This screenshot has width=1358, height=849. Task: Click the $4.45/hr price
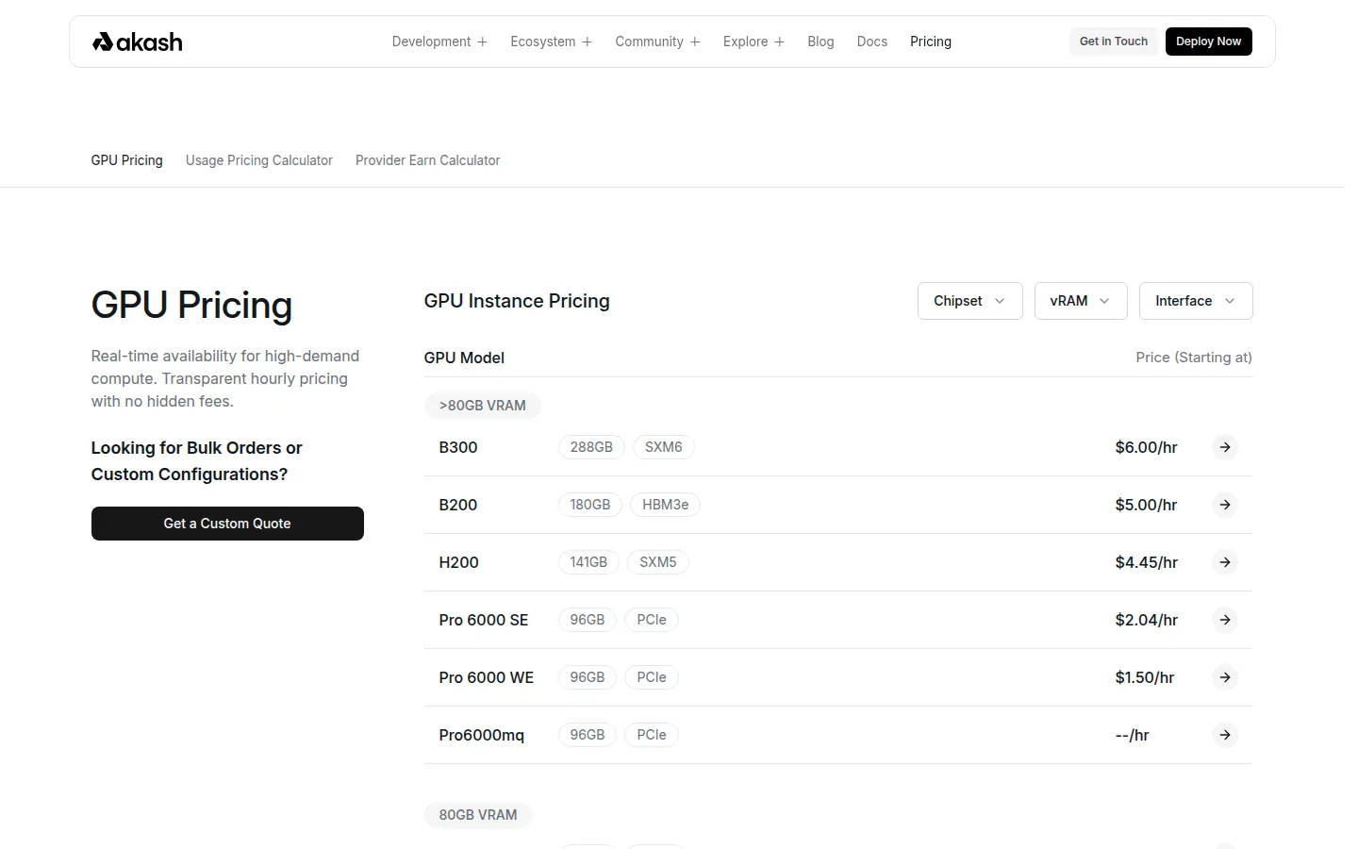point(1146,562)
